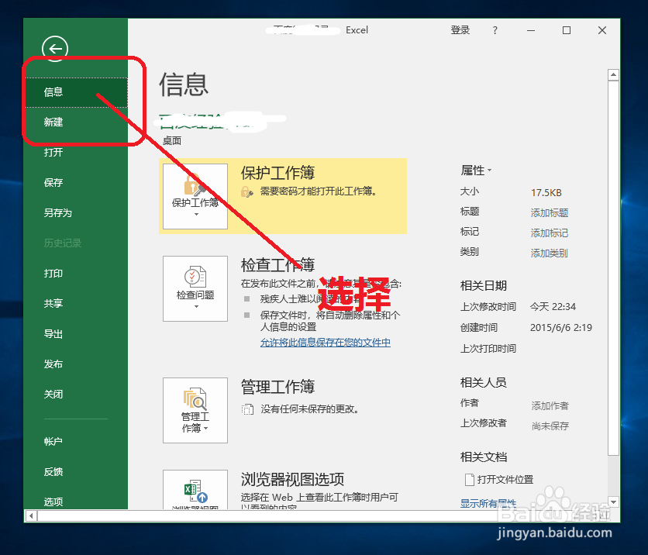Close the Excel window
This screenshot has width=648, height=555.
(x=602, y=30)
